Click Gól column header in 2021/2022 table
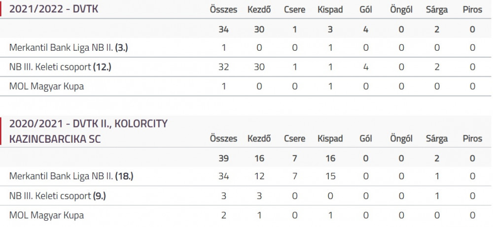This screenshot has width=493, height=227. click(365, 9)
